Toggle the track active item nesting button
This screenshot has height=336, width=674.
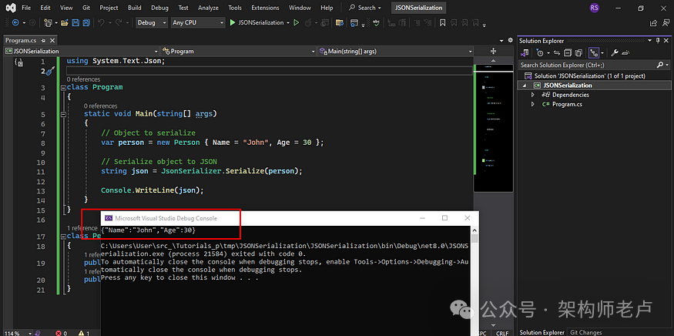pyautogui.click(x=594, y=53)
